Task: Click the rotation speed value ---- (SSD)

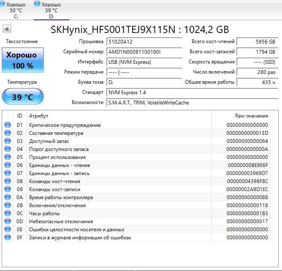Action: [258, 62]
